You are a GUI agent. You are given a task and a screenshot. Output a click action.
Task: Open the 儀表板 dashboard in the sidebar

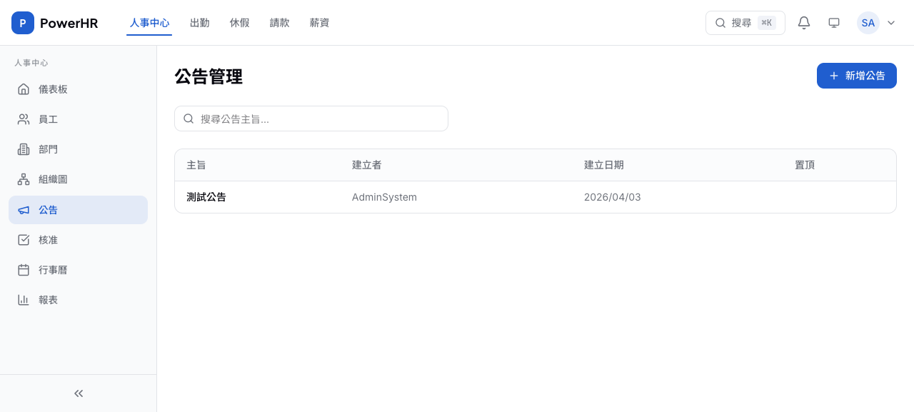(x=53, y=89)
